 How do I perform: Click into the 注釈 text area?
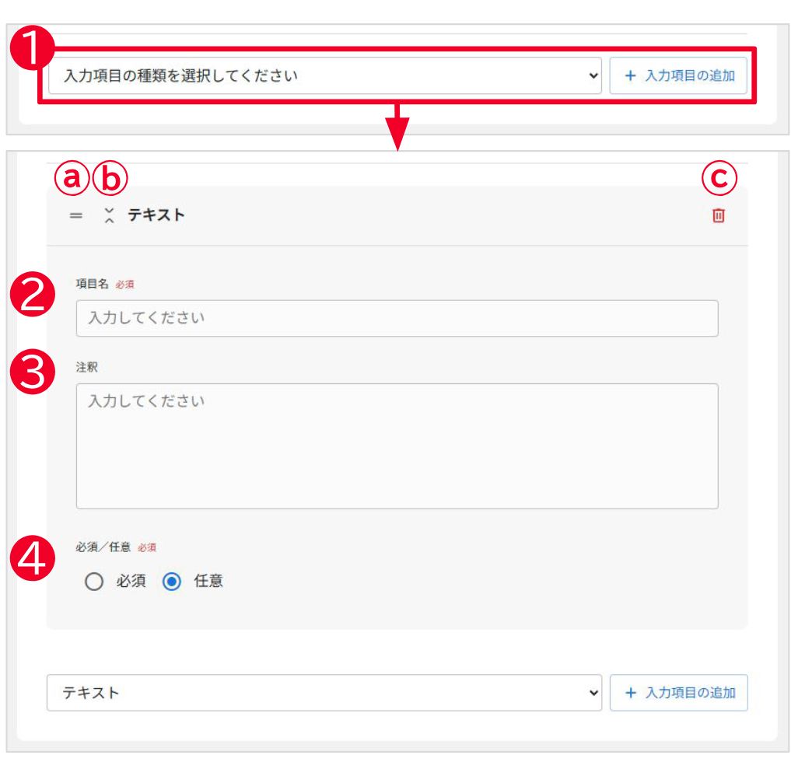(397, 446)
